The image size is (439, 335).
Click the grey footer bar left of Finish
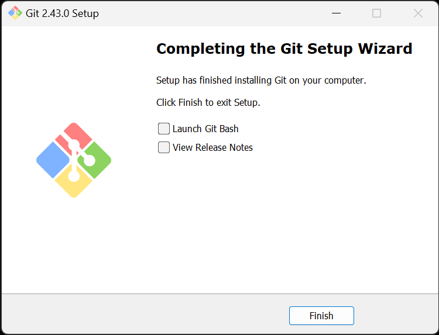[x=146, y=315]
